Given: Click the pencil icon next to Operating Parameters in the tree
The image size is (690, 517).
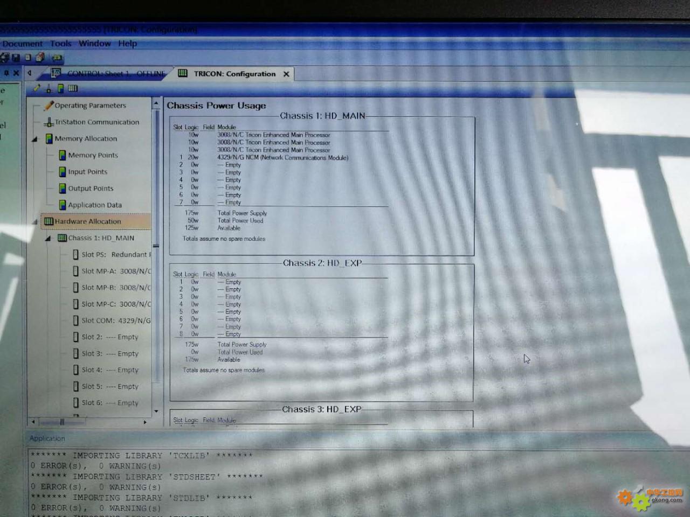Looking at the screenshot, I should [x=49, y=106].
